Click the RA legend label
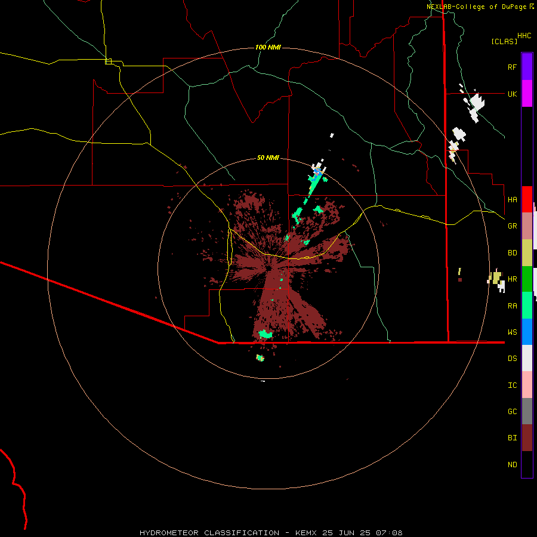 coord(512,306)
